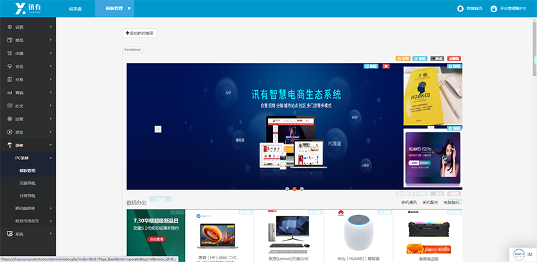Click the red 删除 button above banner

[x=454, y=58]
